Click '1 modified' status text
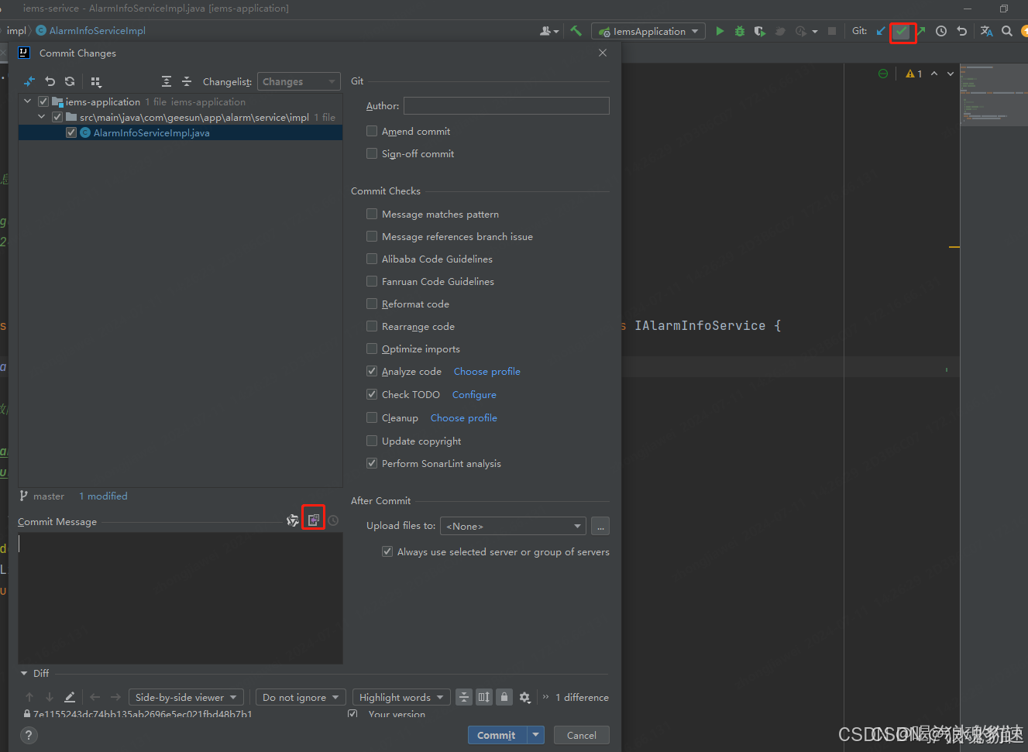Screen dimensions: 1028x752 coord(103,496)
